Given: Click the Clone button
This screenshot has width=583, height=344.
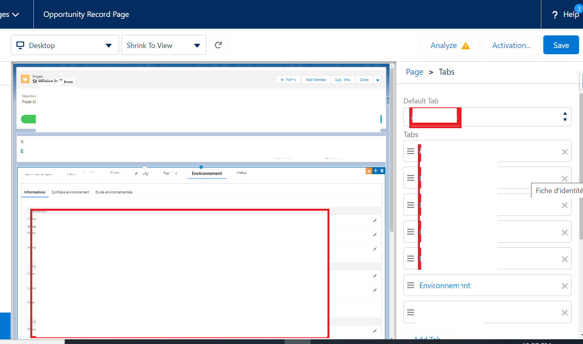Looking at the screenshot, I should coord(364,80).
